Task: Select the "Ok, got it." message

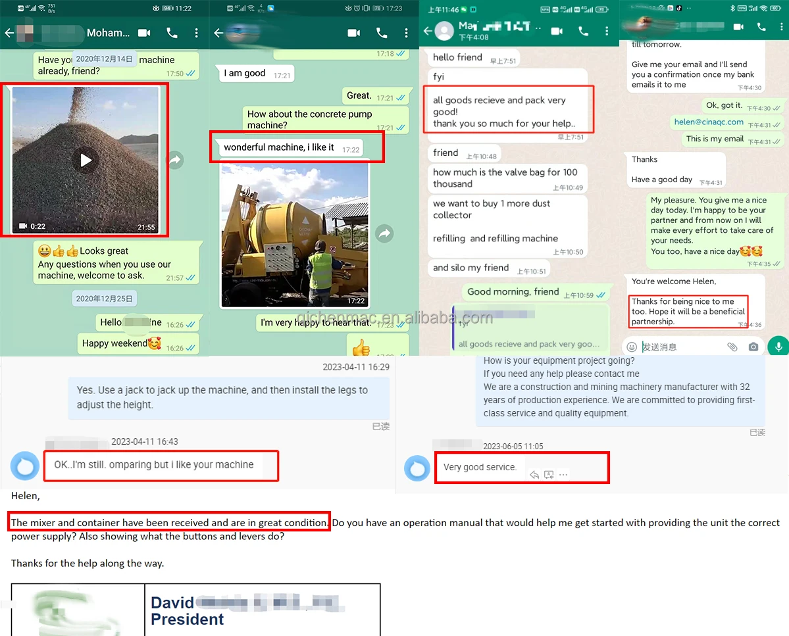Action: (x=742, y=106)
